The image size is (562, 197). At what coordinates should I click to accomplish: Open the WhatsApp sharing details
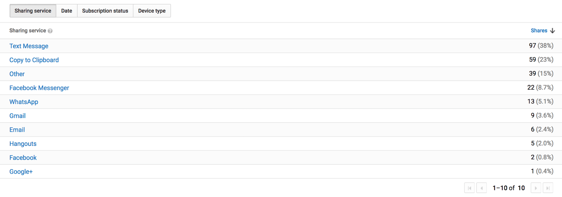pyautogui.click(x=24, y=102)
